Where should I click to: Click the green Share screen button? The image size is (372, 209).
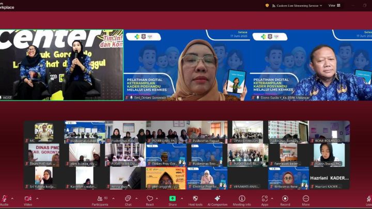tap(173, 199)
